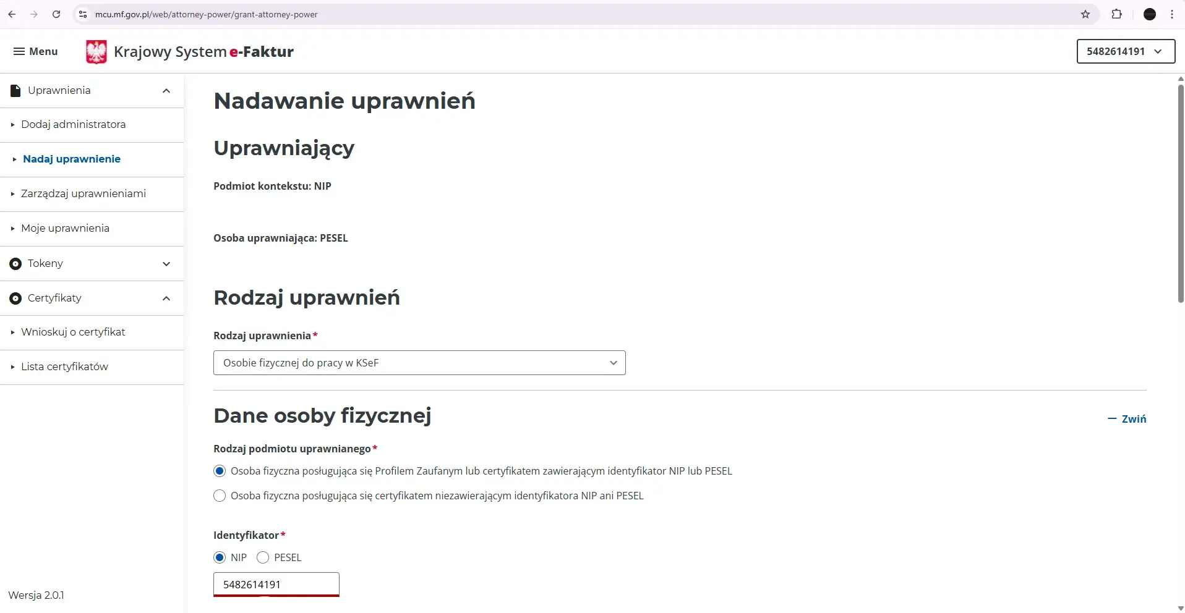Screen dimensions: 1185x613
Task: Click the identifier input field
Action: 276,584
